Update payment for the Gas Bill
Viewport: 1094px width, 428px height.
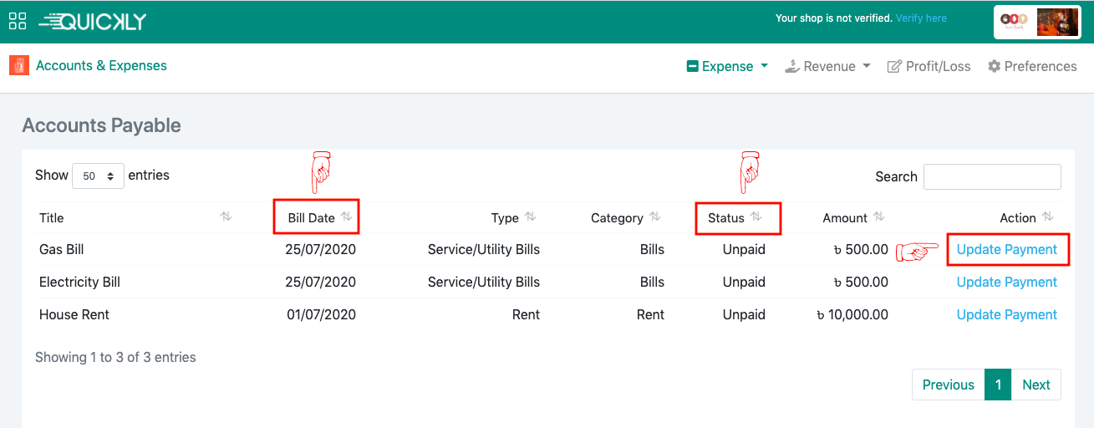tap(1006, 249)
